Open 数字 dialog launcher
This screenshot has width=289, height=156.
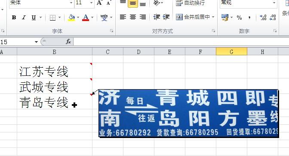tap(275, 31)
